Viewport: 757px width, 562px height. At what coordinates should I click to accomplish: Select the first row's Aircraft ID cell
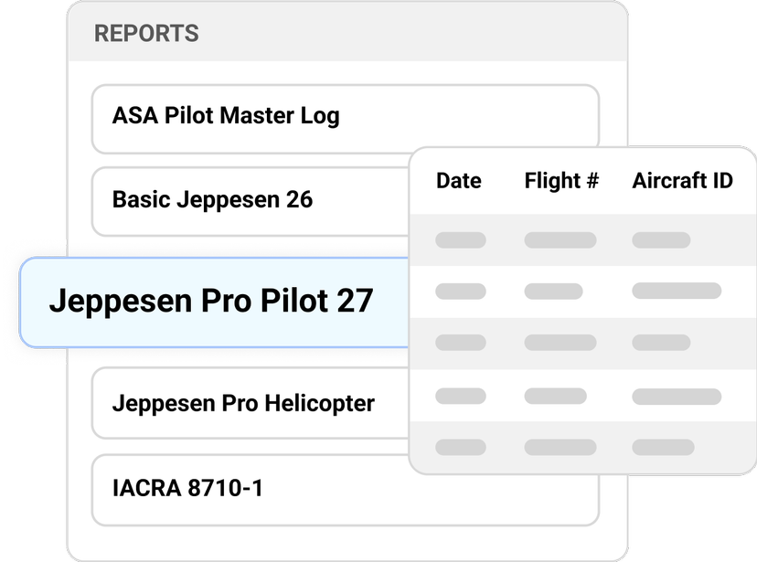(661, 240)
